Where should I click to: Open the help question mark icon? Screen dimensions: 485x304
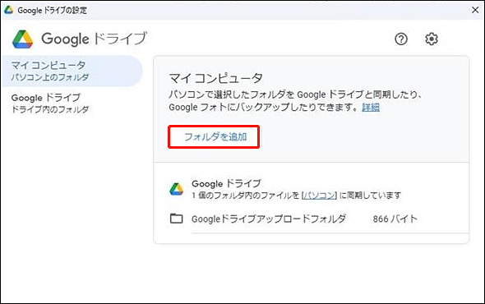pos(401,39)
